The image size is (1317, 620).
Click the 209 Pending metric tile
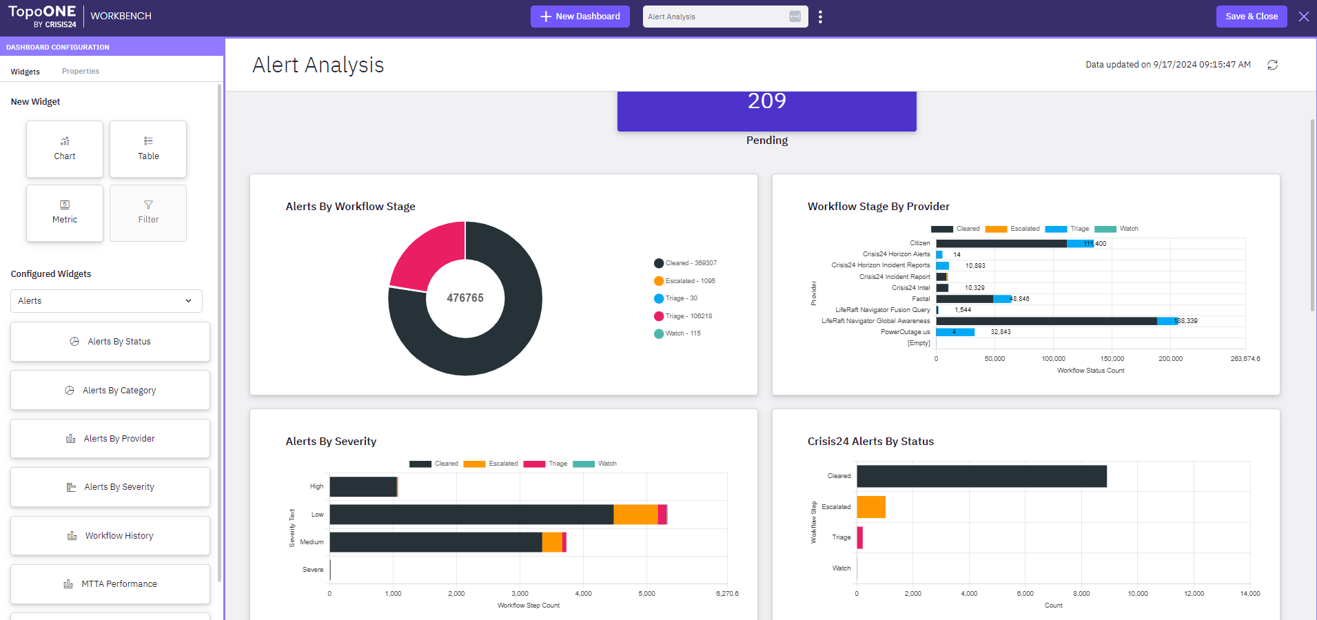[767, 112]
